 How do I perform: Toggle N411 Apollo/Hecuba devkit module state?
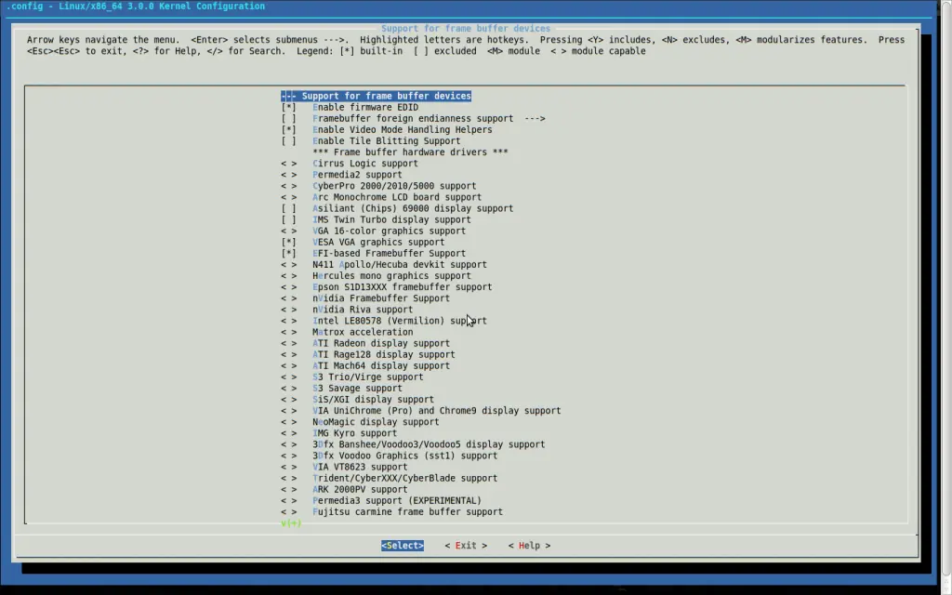tap(288, 265)
